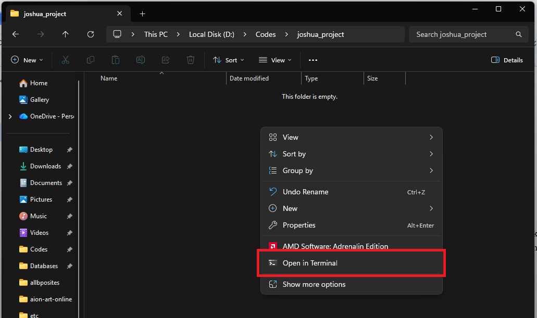Click Local Disk (D:) in address path
Viewport: 537px width, 318px height.
click(211, 34)
